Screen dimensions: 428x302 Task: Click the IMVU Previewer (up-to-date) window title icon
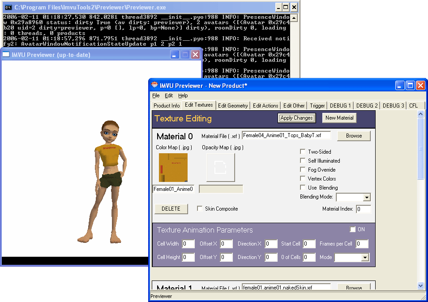click(6, 54)
